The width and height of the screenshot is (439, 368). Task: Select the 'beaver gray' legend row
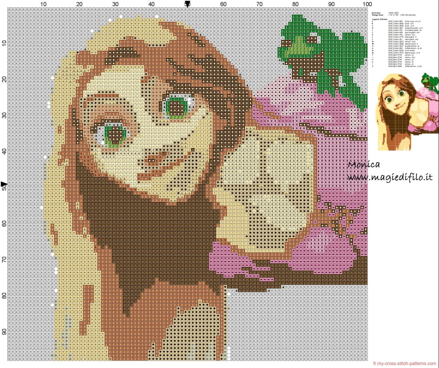(x=396, y=53)
